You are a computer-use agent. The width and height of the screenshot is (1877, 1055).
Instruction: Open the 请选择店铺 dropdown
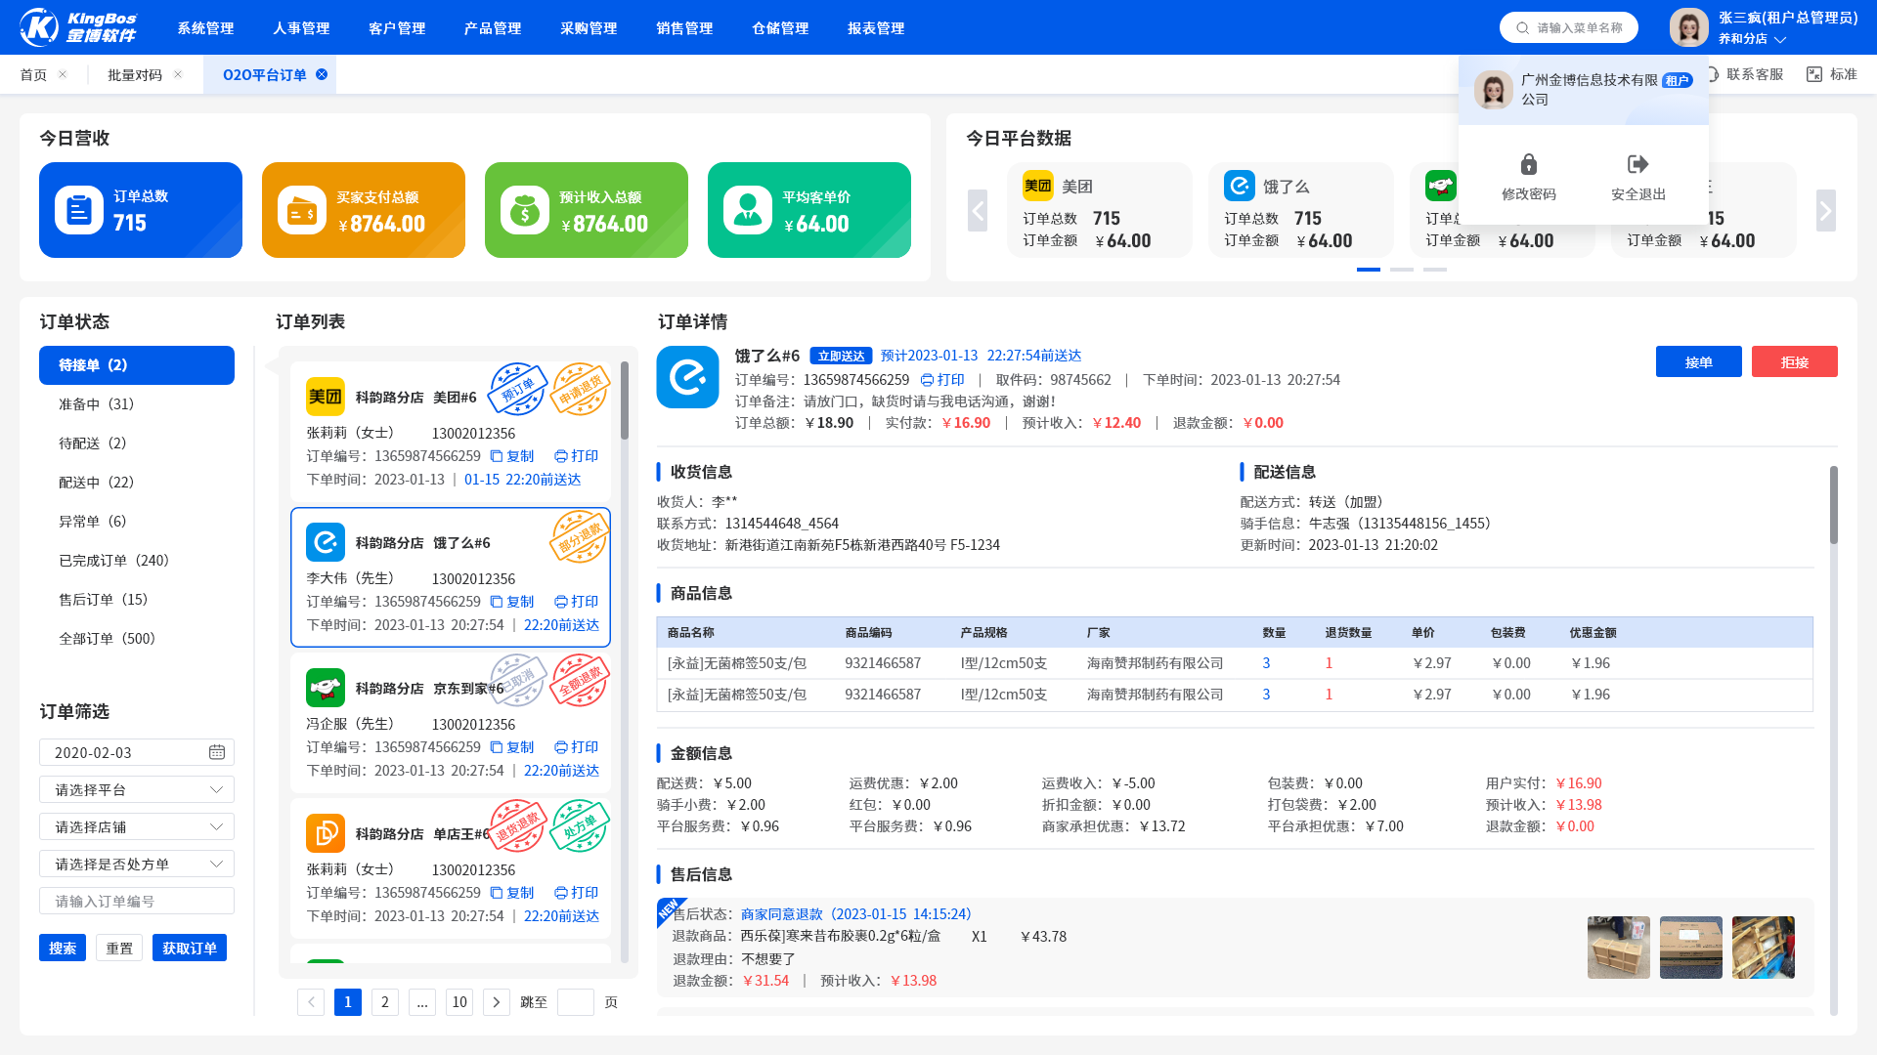point(137,826)
